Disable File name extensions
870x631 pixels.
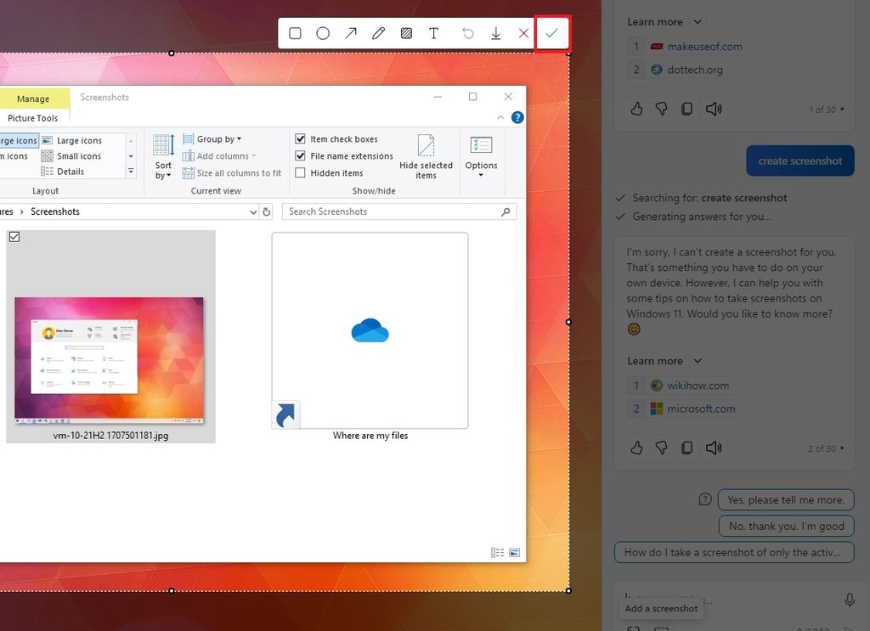[x=300, y=155]
